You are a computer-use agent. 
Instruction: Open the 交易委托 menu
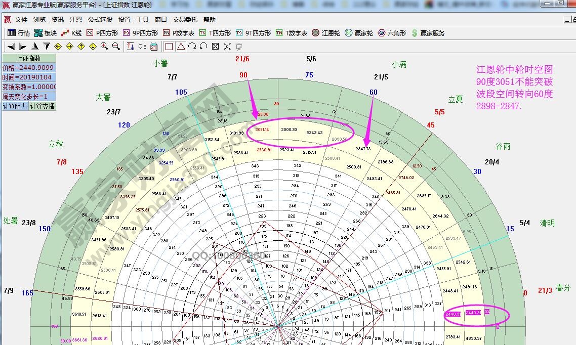tap(185, 20)
